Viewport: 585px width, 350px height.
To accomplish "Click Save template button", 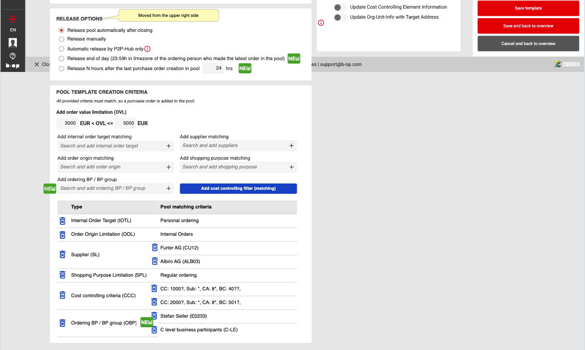I will (x=528, y=8).
